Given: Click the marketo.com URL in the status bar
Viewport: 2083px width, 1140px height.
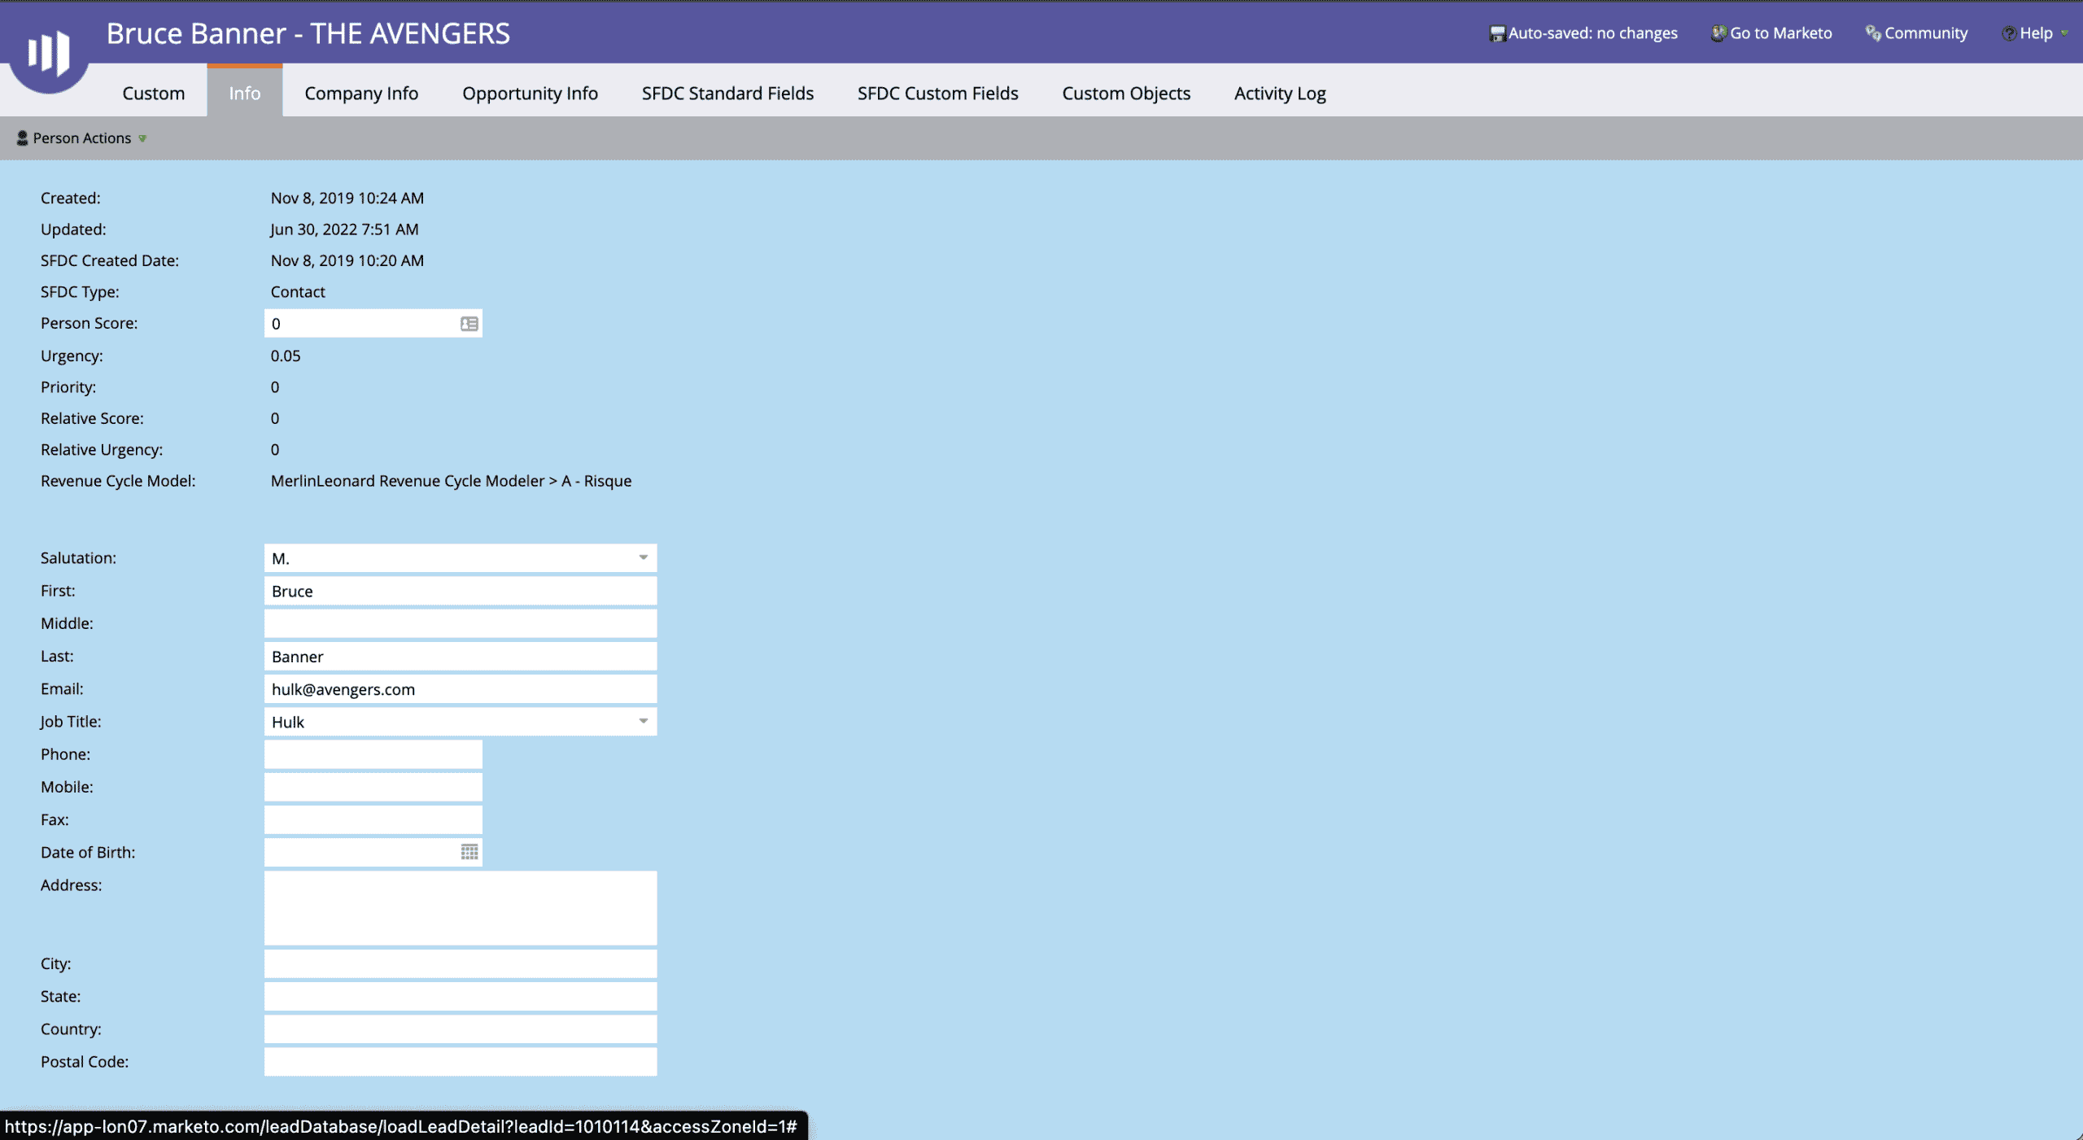Looking at the screenshot, I should tap(401, 1126).
